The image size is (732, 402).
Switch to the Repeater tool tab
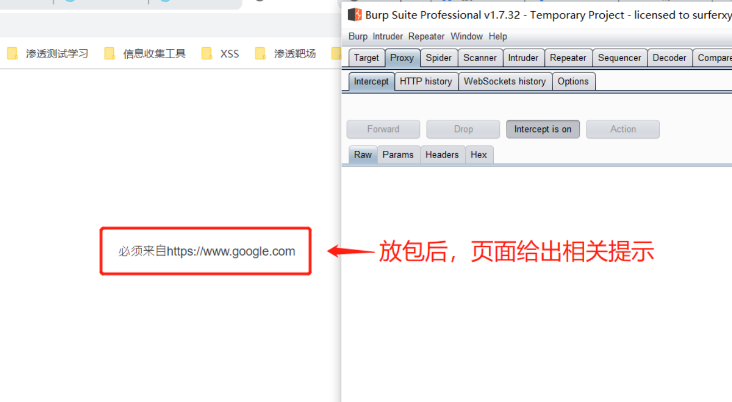[568, 58]
